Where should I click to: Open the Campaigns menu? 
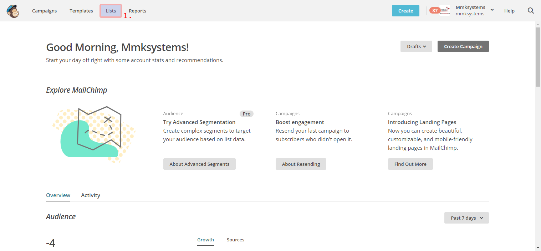click(x=45, y=11)
